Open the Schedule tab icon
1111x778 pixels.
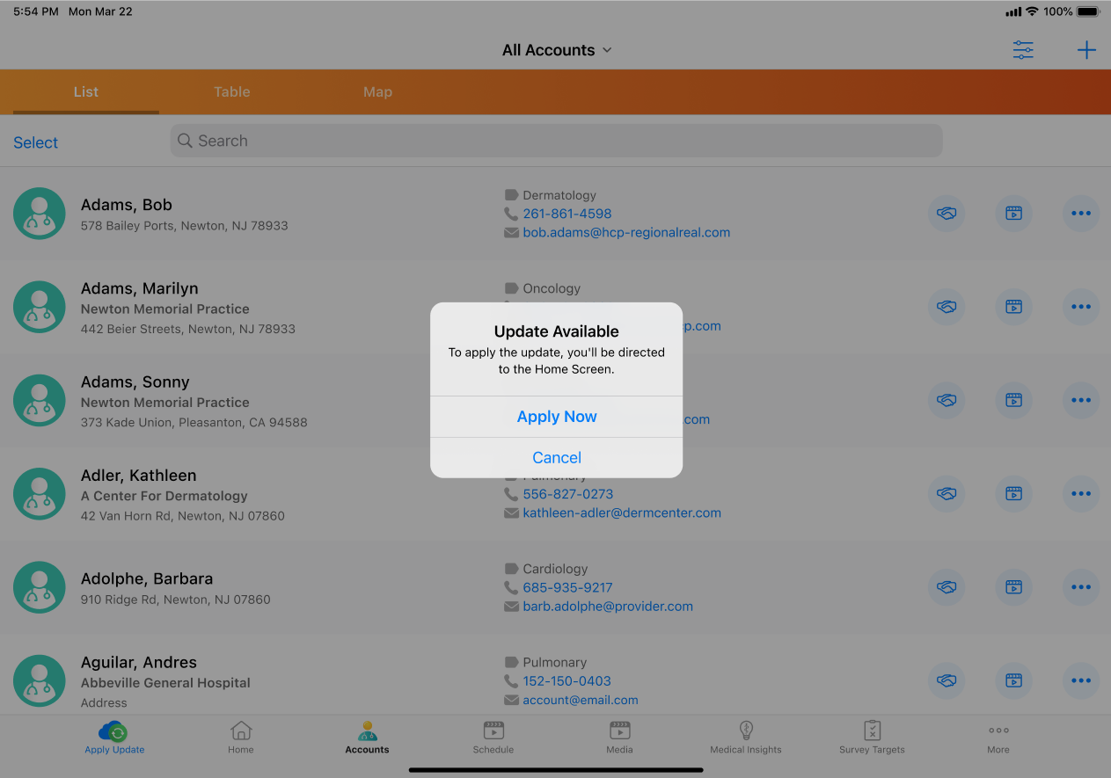tap(493, 731)
